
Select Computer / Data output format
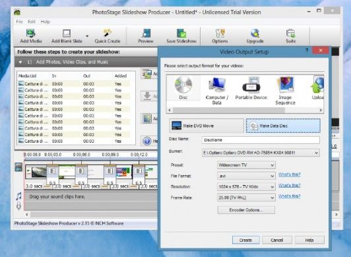216,91
